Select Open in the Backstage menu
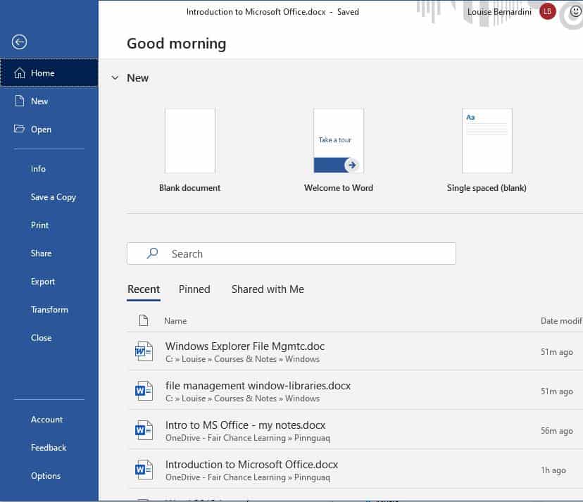The width and height of the screenshot is (583, 502). pos(49,129)
